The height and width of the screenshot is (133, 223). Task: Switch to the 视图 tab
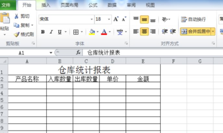(x=150, y=5)
